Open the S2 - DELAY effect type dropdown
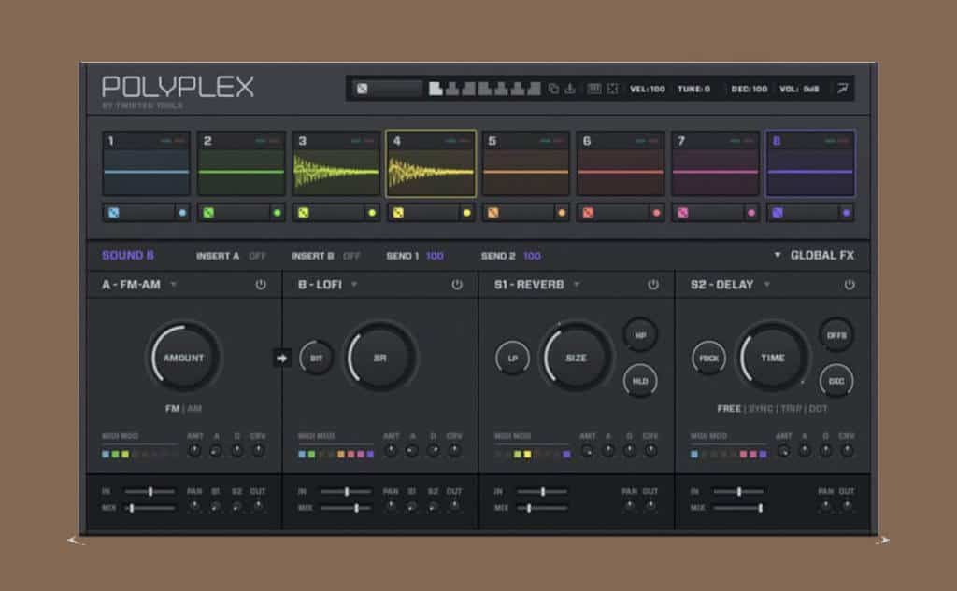The image size is (957, 591). click(x=766, y=285)
